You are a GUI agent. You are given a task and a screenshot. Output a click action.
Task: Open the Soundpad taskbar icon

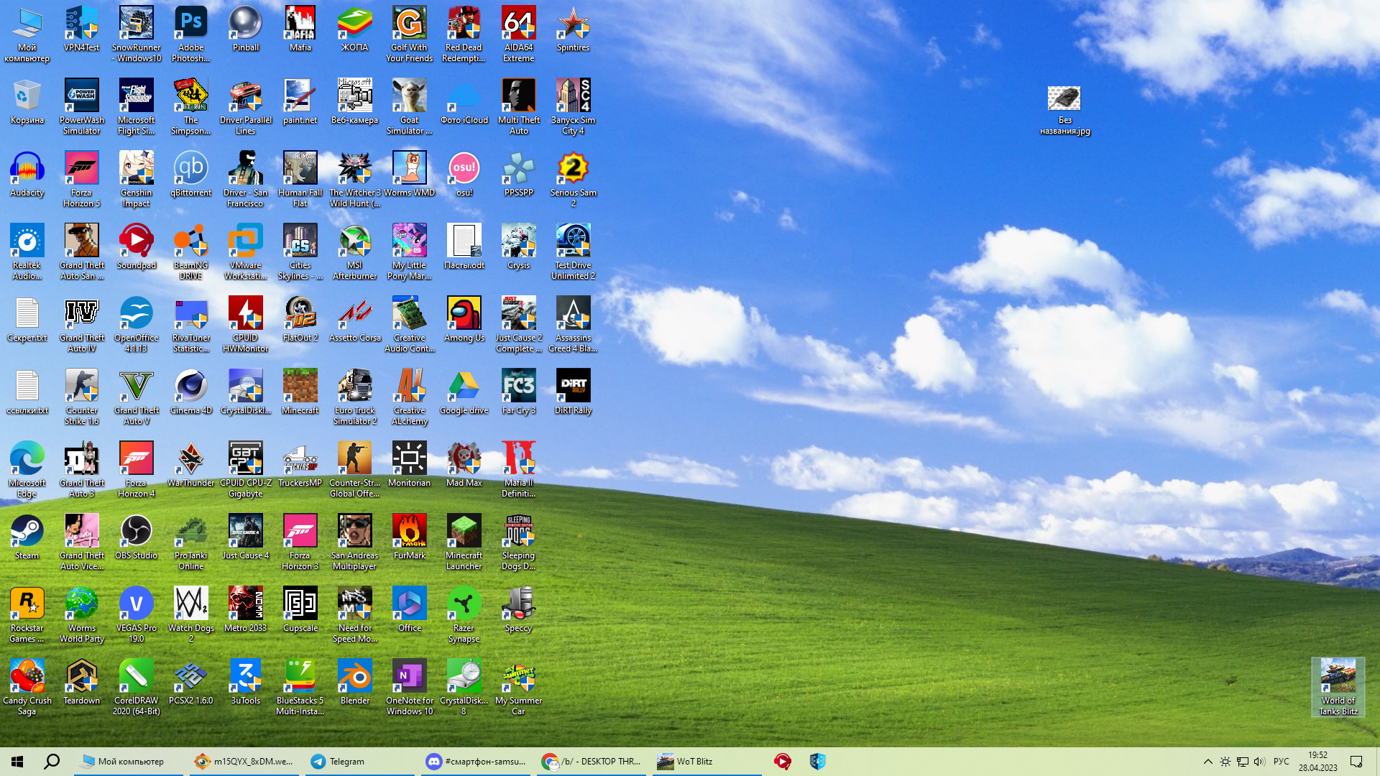(783, 761)
